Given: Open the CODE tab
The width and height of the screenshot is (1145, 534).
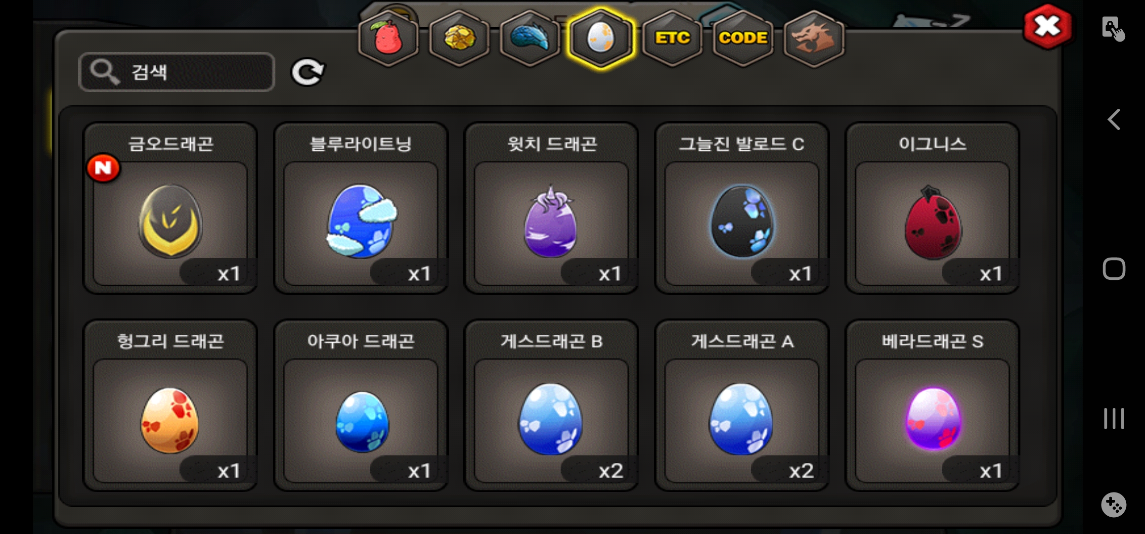Looking at the screenshot, I should click(x=743, y=38).
